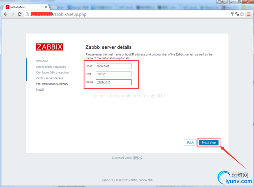Click the user profile button in title bar
The image size is (254, 187).
[x=222, y=2]
